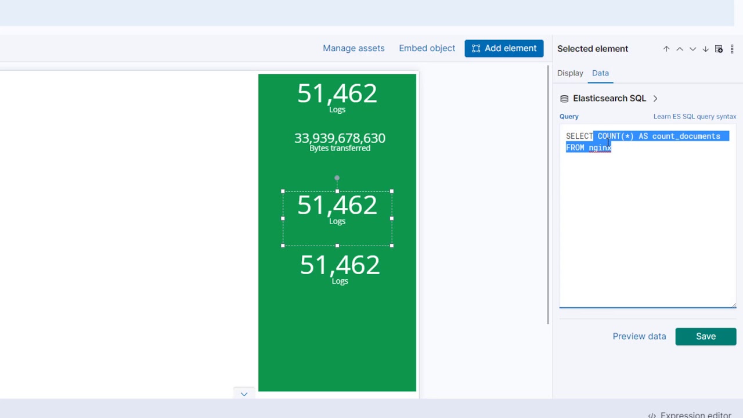Click the Elasticsearch SQL database icon
This screenshot has height=418, width=743.
[564, 99]
